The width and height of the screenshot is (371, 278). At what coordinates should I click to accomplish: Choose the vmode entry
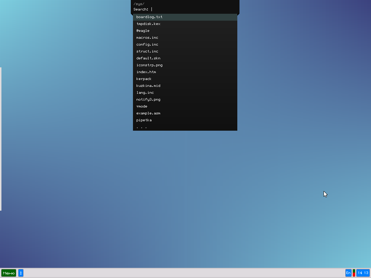142,106
